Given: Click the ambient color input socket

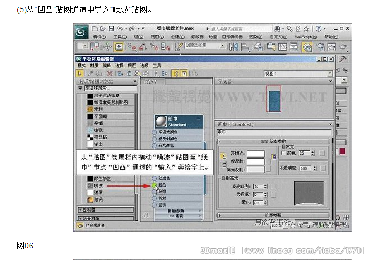Looking at the screenshot, I should pyautogui.click(x=154, y=133).
